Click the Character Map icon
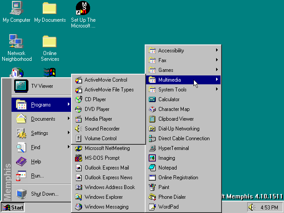 [x=152, y=109]
